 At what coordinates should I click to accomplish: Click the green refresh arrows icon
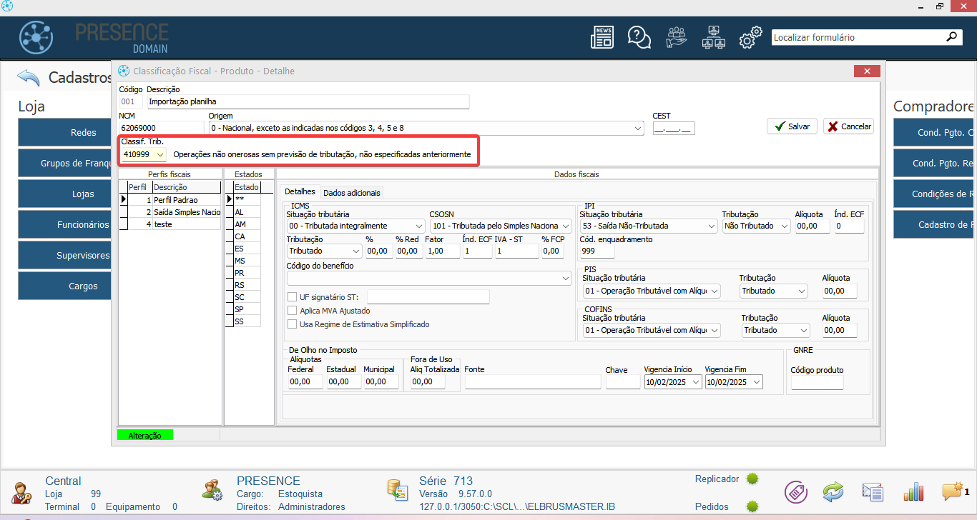(833, 491)
